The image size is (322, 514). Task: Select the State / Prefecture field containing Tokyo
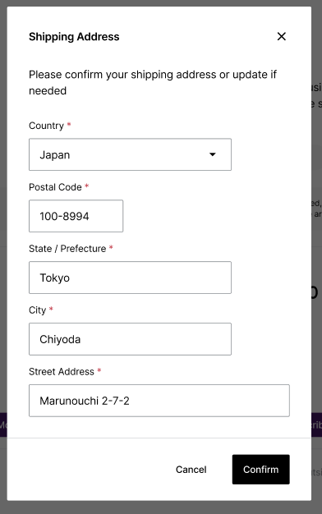point(130,278)
